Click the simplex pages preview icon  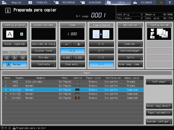tap(101, 34)
